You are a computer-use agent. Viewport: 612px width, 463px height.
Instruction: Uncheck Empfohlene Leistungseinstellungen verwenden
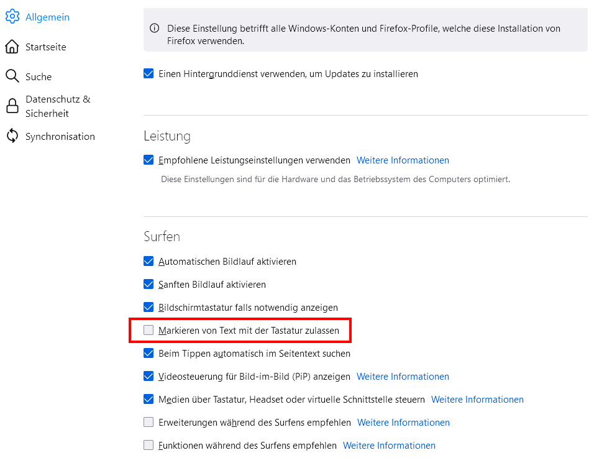point(148,160)
